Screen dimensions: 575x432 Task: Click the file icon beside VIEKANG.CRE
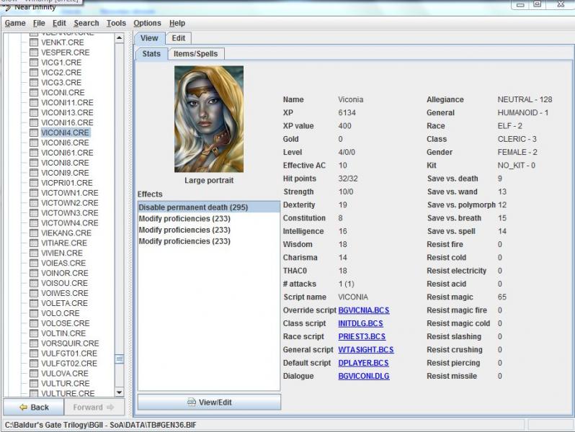34,233
